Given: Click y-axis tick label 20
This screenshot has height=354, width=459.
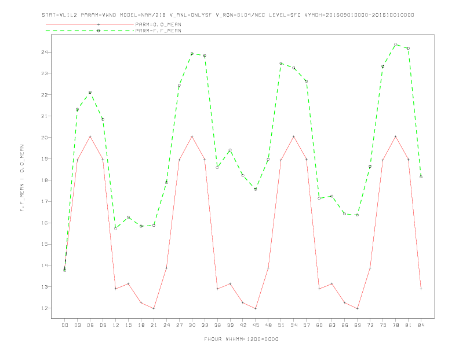Looking at the screenshot, I should tap(45, 137).
